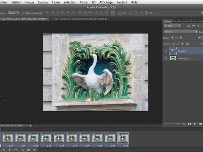The image size is (203, 152).
Task: Open the Filtre menu
Action: (84, 2)
